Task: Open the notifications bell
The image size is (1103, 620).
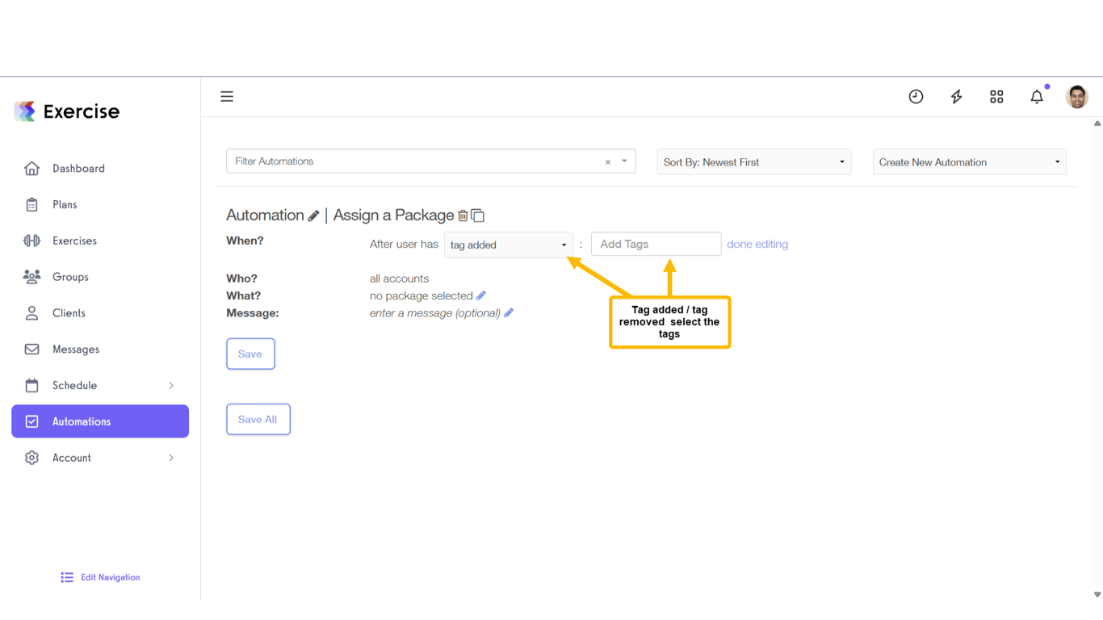Action: click(1037, 97)
